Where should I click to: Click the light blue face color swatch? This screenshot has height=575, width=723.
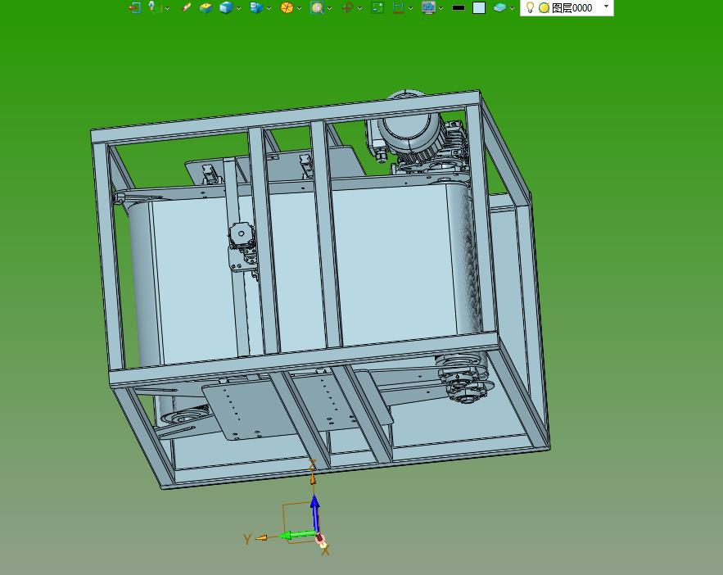pos(479,8)
